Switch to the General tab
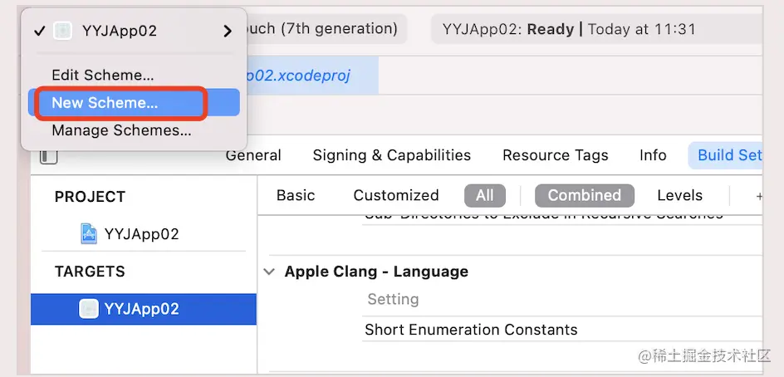The height and width of the screenshot is (377, 784). [253, 155]
